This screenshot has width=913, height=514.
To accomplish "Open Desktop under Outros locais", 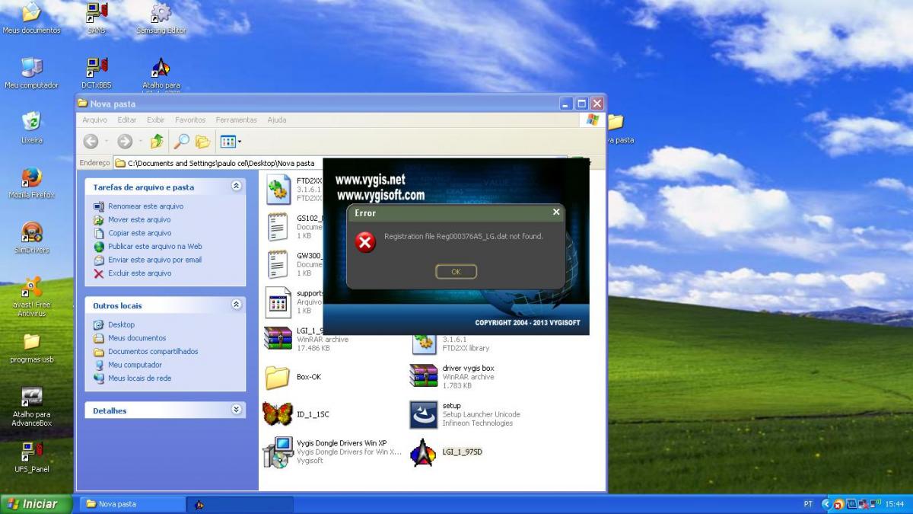I will (x=121, y=324).
